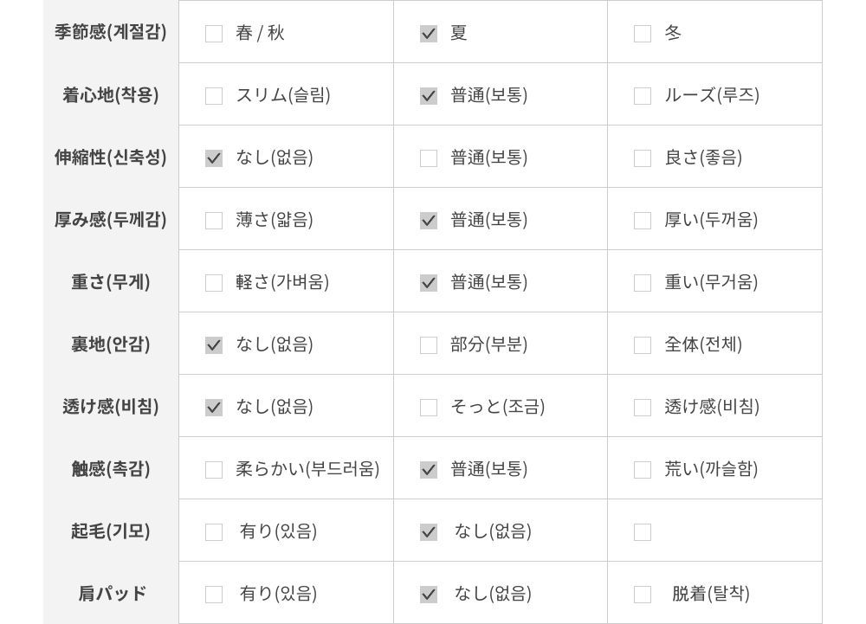Check the 厚い(두꺼움) thickness checkbox

coord(643,221)
